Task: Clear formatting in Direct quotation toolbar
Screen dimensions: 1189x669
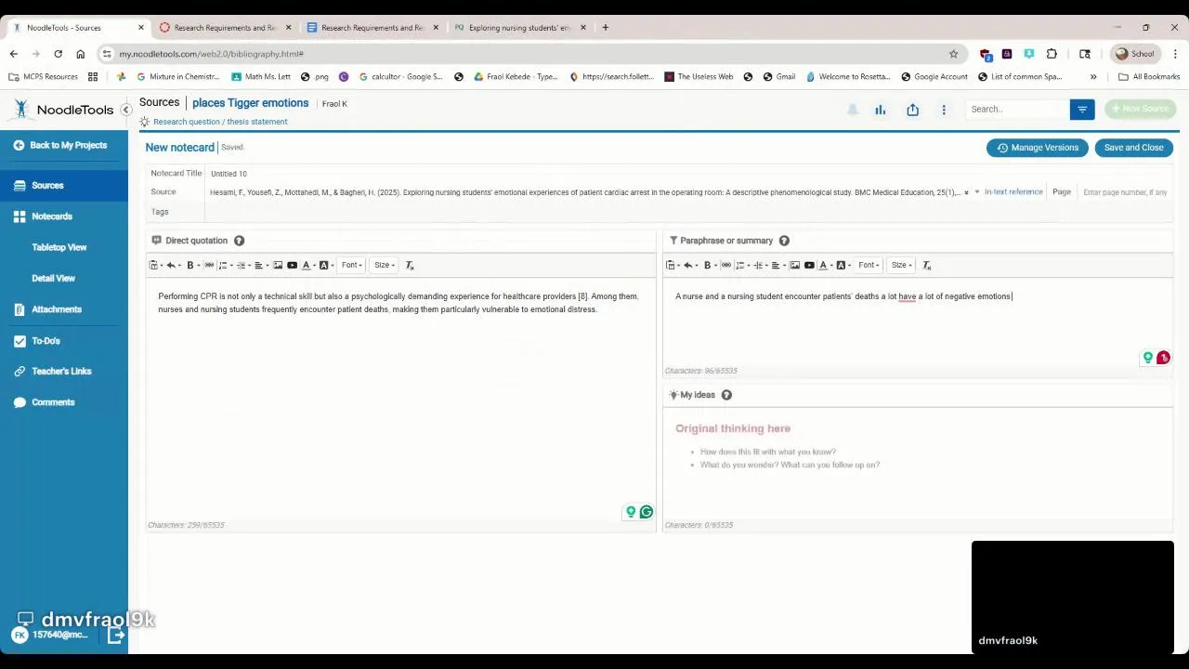Action: [x=410, y=265]
